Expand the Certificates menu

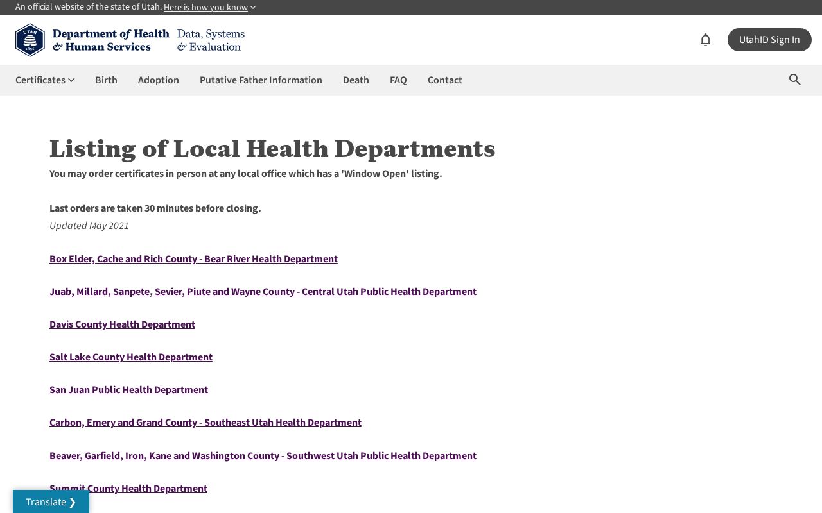click(x=45, y=80)
